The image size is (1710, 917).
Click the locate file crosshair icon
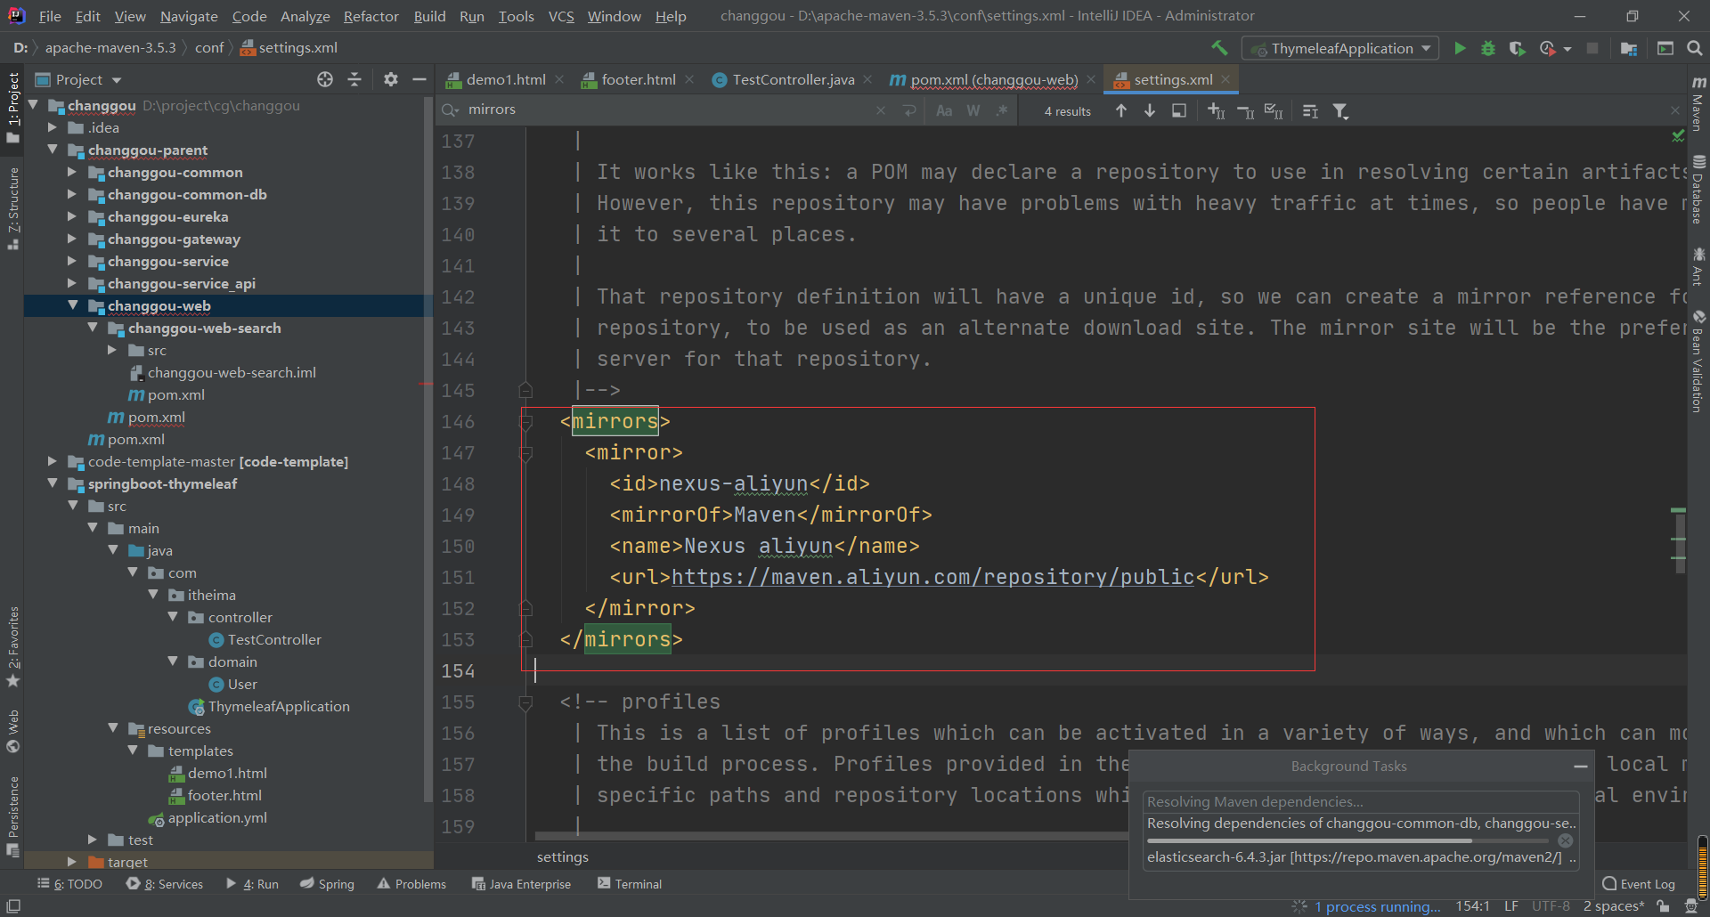[325, 79]
